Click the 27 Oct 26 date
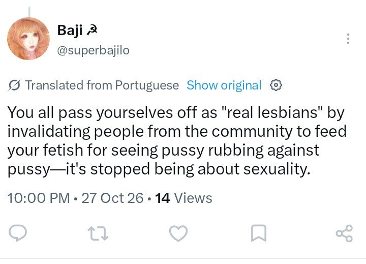 click(x=112, y=198)
